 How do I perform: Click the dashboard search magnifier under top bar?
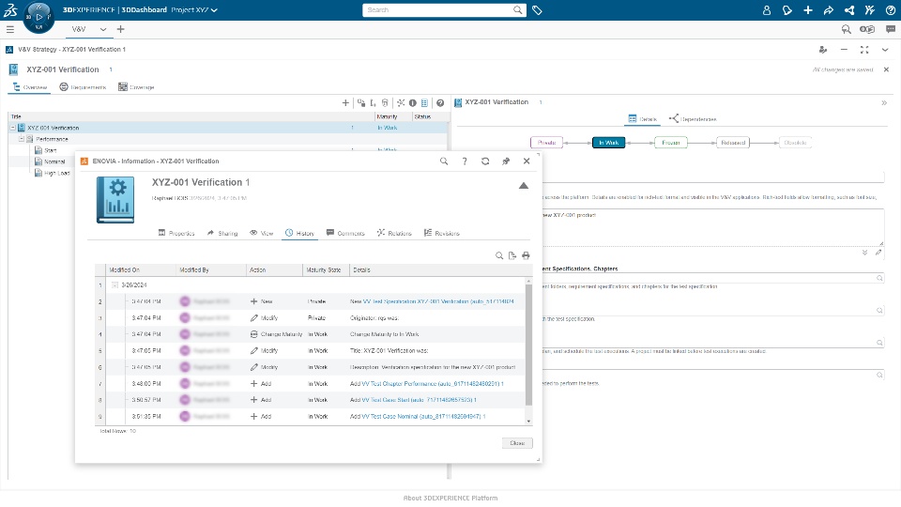(x=846, y=29)
